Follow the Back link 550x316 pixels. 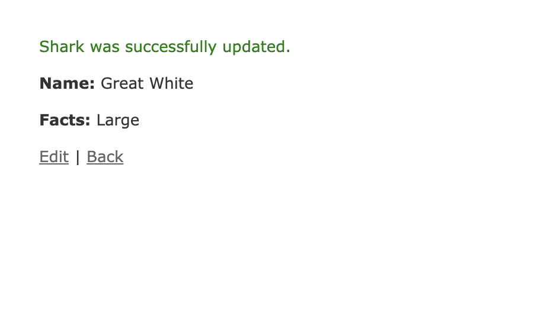click(x=105, y=157)
